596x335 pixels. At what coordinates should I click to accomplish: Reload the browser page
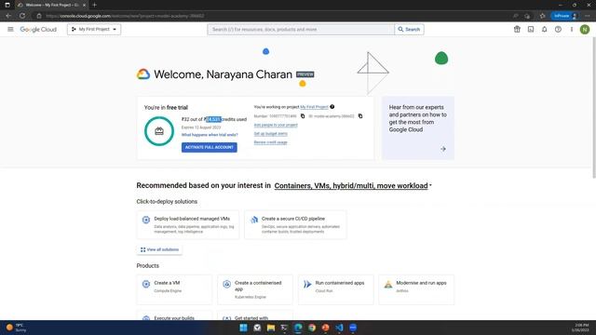tap(22, 16)
